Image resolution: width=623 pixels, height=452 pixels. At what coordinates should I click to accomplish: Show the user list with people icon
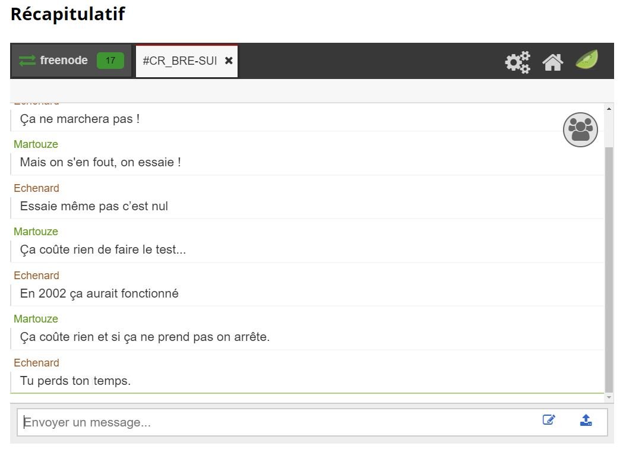point(580,129)
